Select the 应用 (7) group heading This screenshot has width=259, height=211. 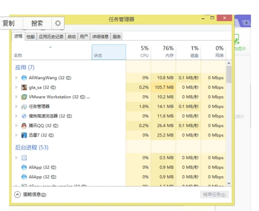coord(25,67)
